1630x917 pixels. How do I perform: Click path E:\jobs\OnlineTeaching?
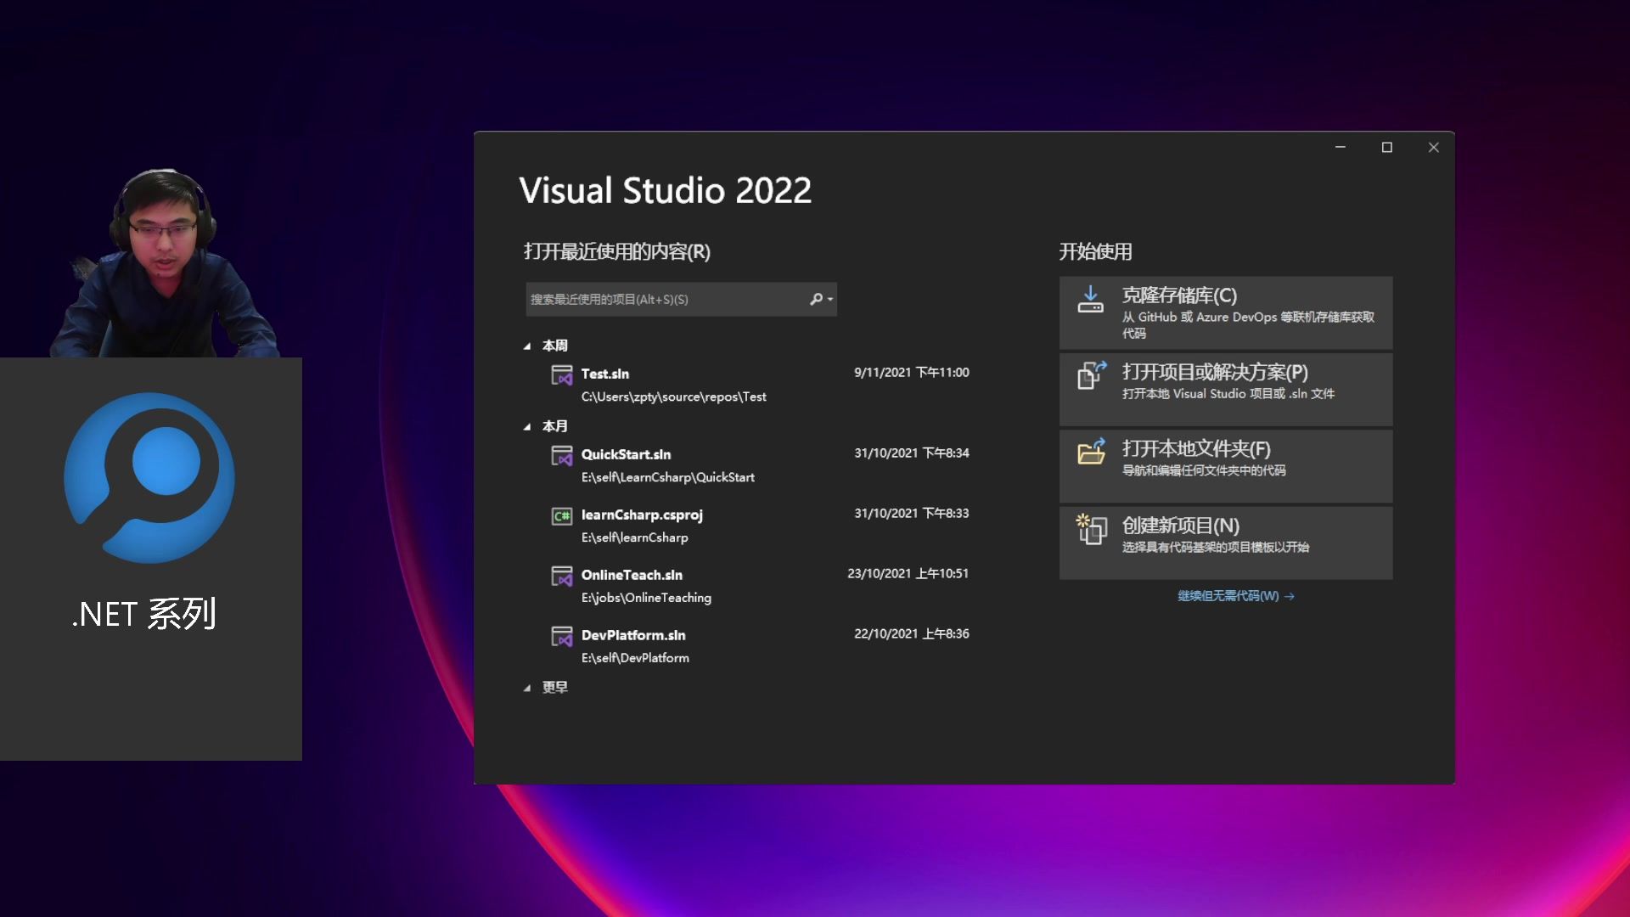[x=646, y=598]
